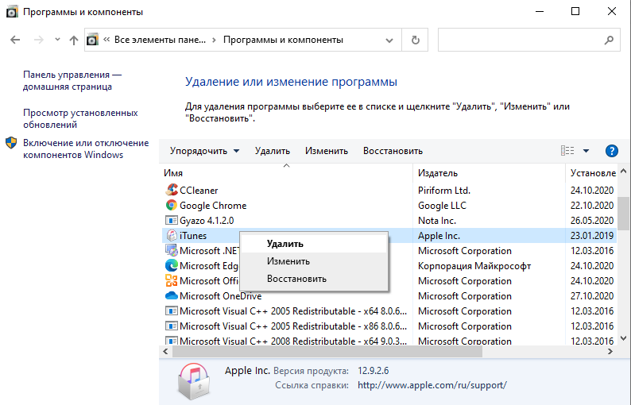Click the window title bar icon
The width and height of the screenshot is (631, 405).
pos(12,12)
